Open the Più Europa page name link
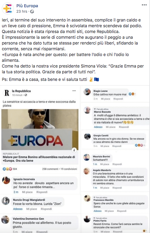The height and width of the screenshot is (233, 150). [27, 6]
